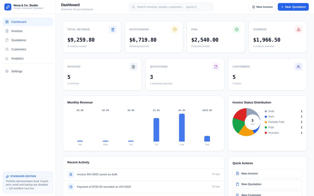Click the Analytics bar-chart icon in sidebar
The height and width of the screenshot is (196, 314).
(7, 59)
